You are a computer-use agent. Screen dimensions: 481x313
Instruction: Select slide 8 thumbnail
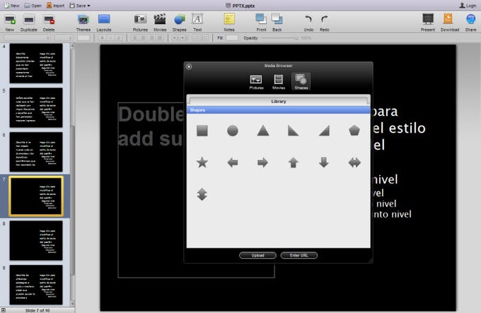[x=36, y=240]
